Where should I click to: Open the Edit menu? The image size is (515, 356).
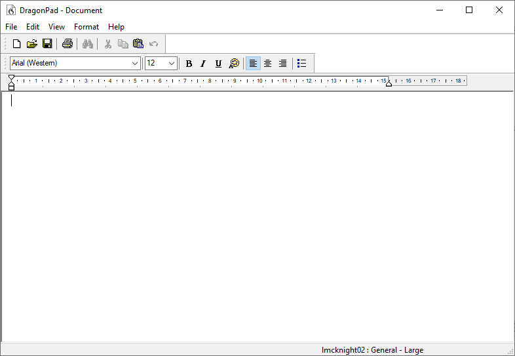33,27
